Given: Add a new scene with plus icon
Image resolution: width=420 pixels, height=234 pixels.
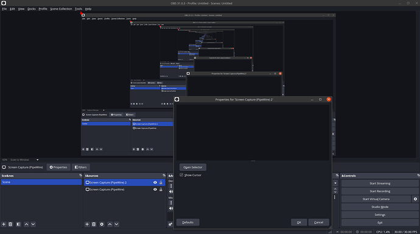Looking at the screenshot, I should click(x=4, y=224).
